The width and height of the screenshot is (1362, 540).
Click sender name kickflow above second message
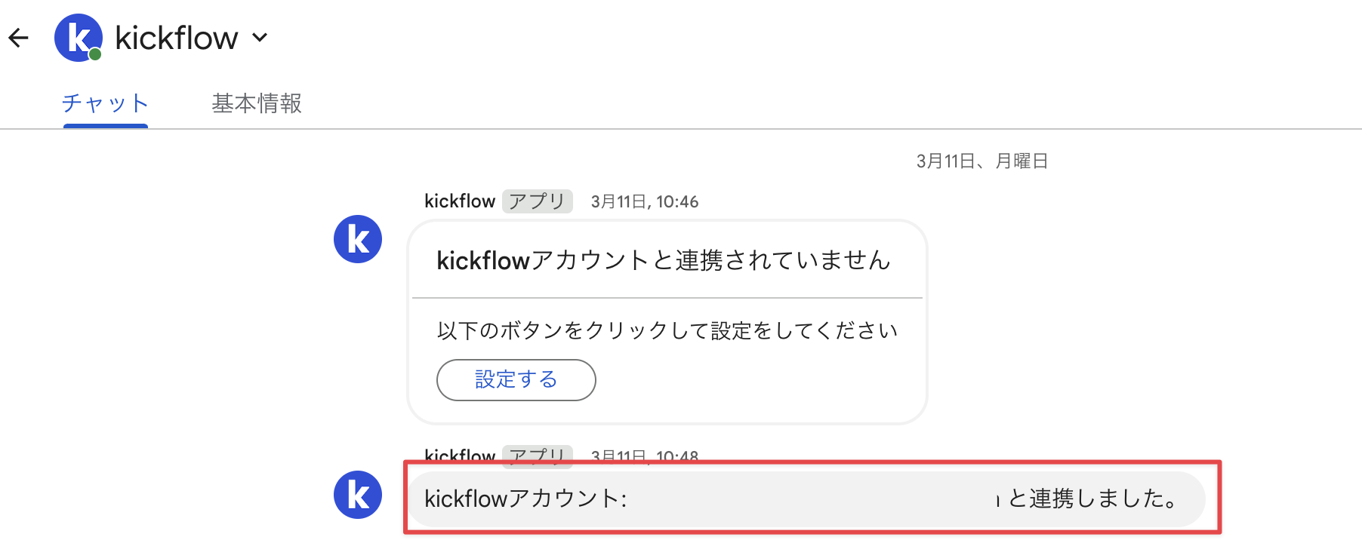[460, 455]
